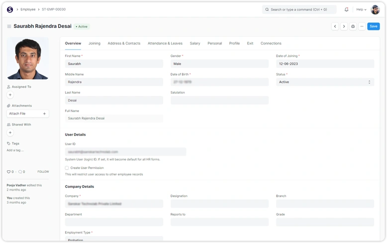Click the User ID field

coord(125,152)
